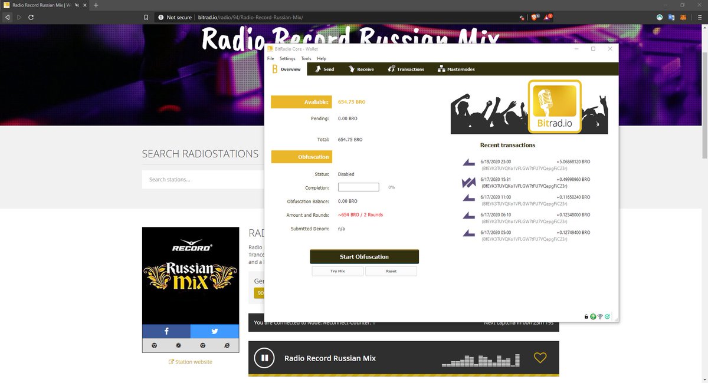Click the network connections status icon
The width and height of the screenshot is (708, 383).
[600, 316]
